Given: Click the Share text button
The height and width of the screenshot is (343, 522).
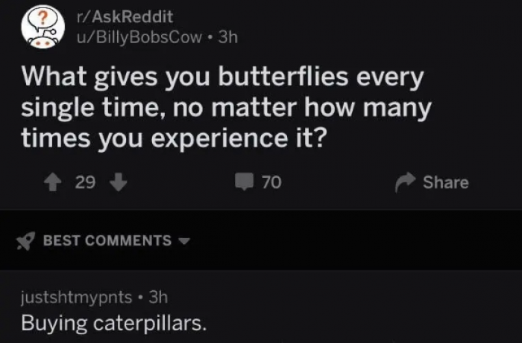Looking at the screenshot, I should pos(446,182).
